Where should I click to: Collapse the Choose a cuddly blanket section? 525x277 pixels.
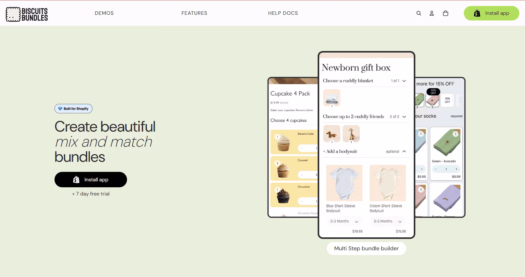(404, 81)
